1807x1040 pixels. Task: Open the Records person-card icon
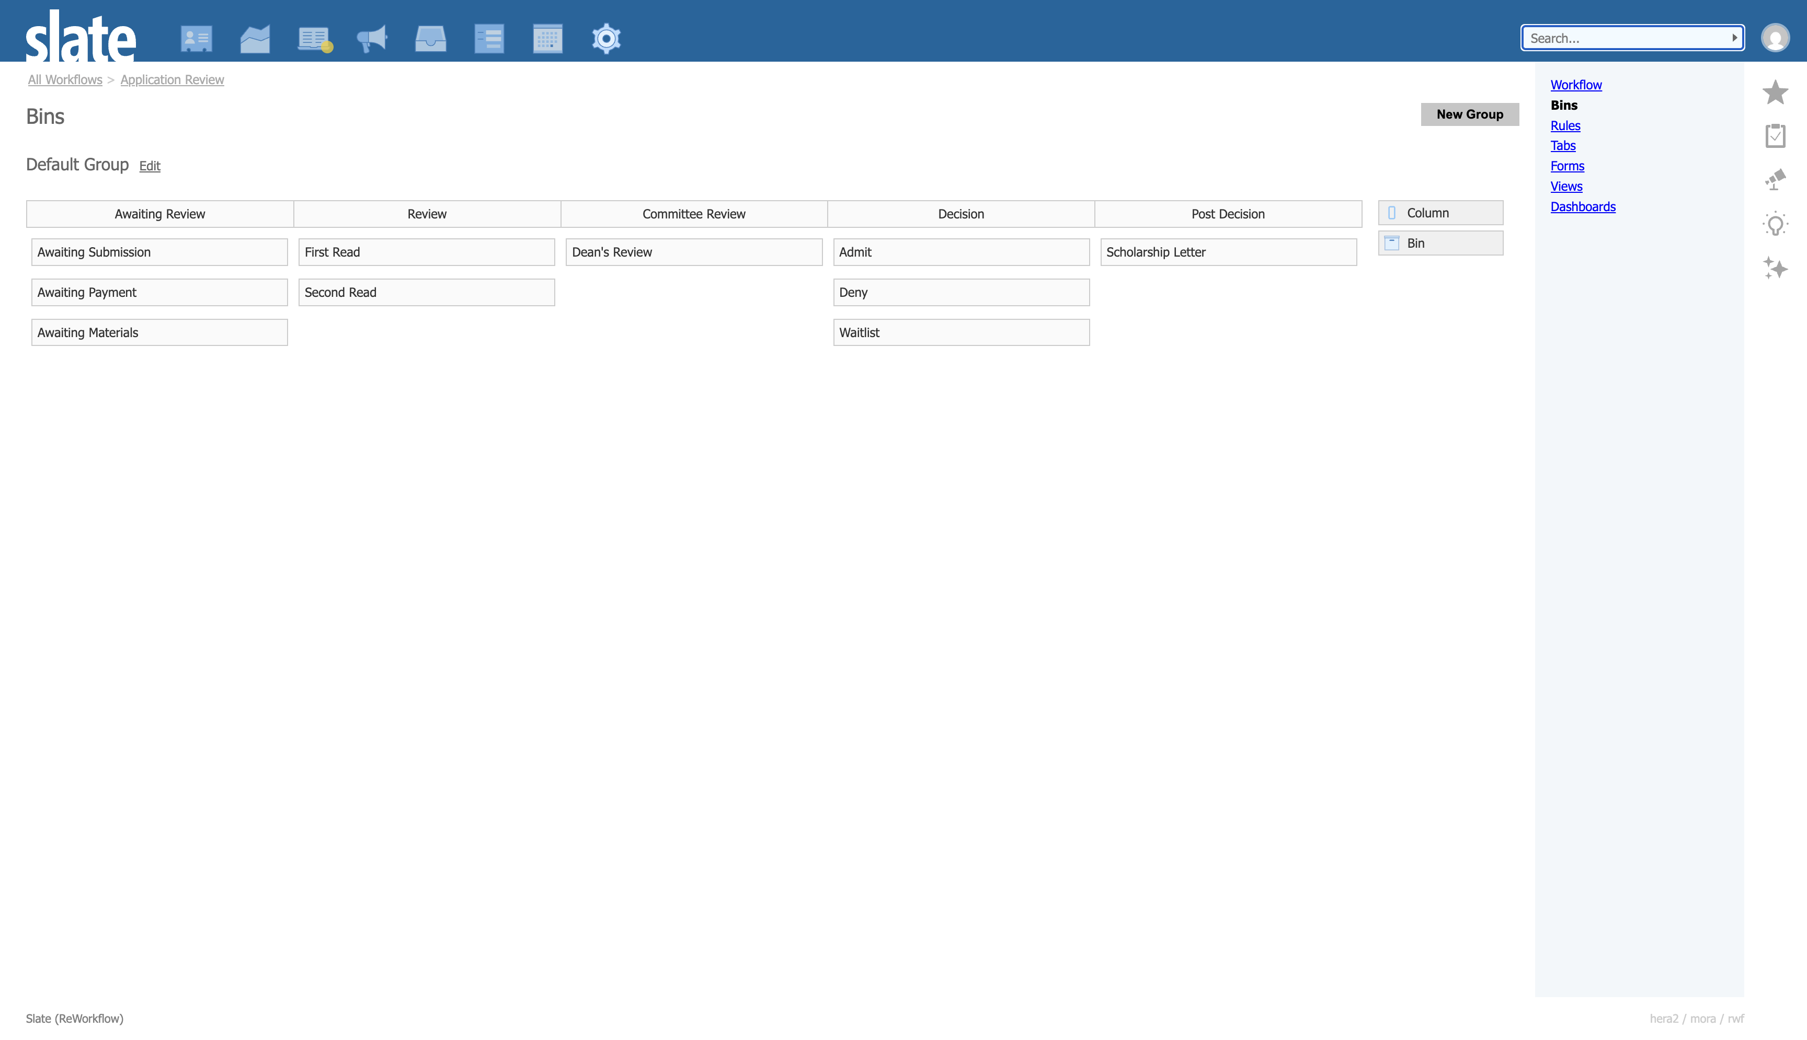(x=196, y=39)
